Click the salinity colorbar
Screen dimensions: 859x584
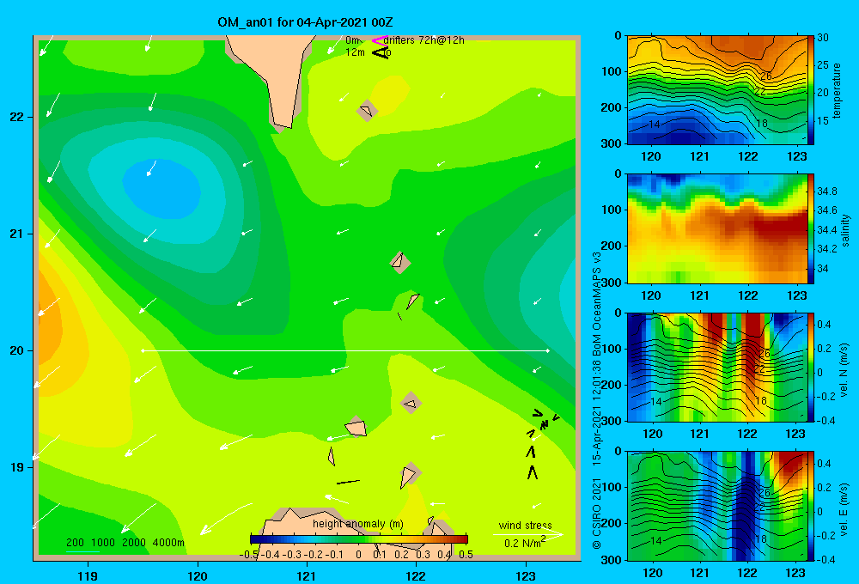[x=811, y=229]
